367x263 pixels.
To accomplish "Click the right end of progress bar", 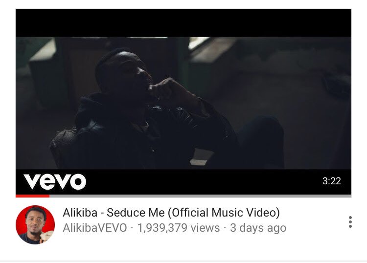I will 349,196.
